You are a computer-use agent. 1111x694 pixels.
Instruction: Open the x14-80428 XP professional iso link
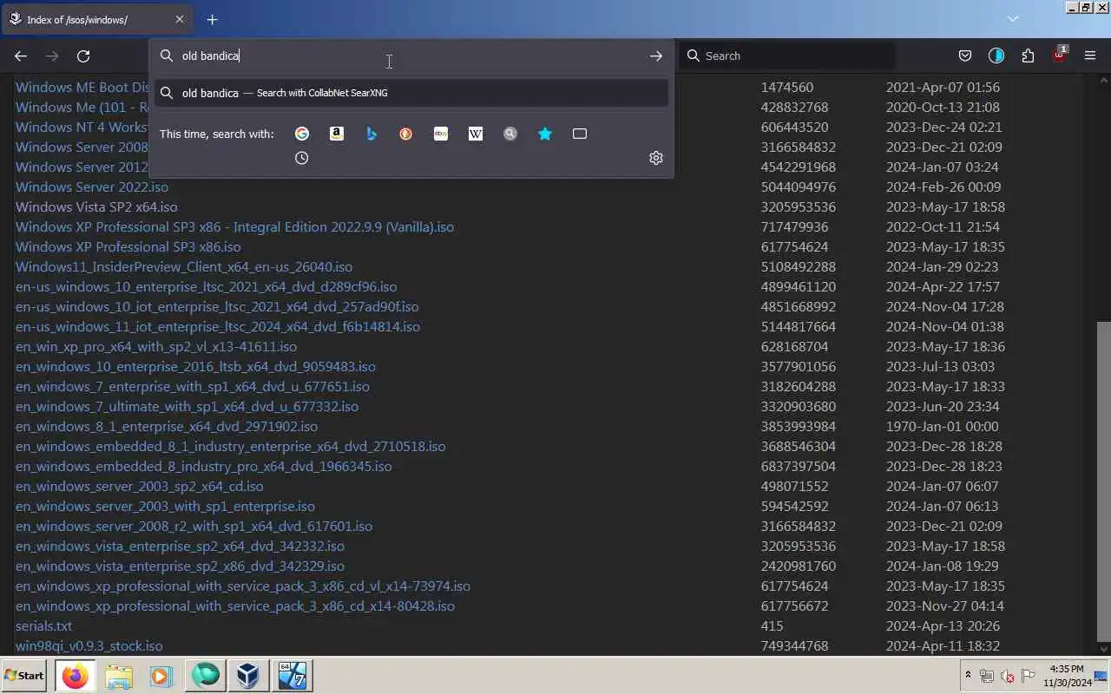235,606
